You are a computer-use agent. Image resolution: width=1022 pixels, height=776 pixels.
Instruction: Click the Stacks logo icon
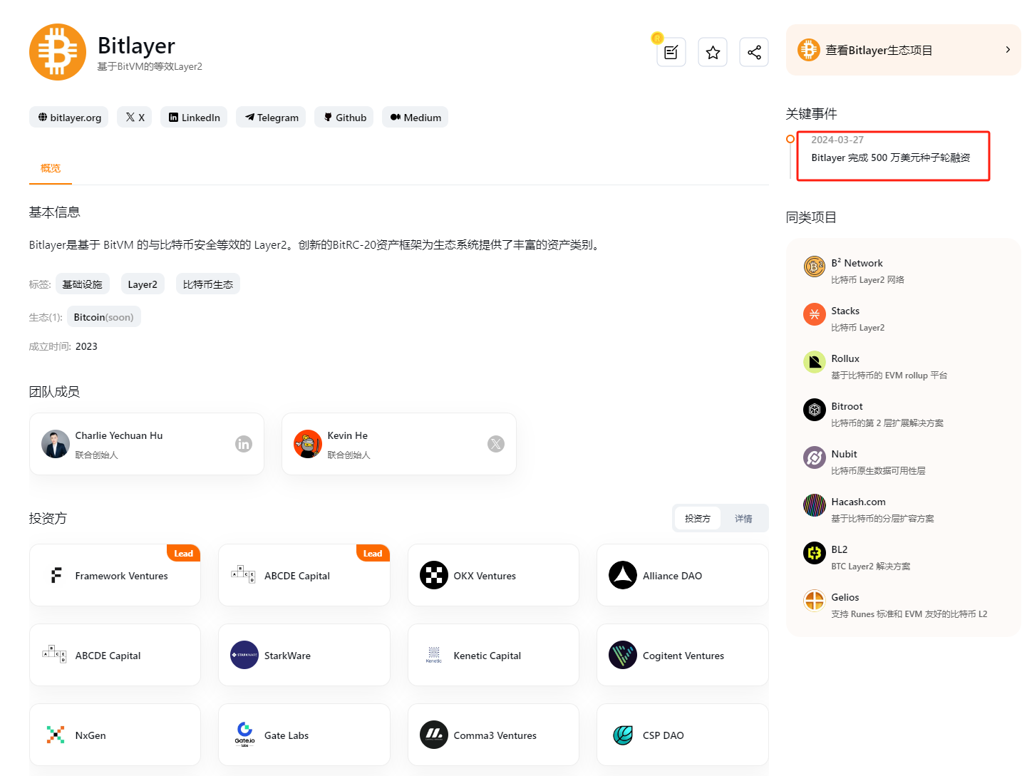pyautogui.click(x=815, y=314)
